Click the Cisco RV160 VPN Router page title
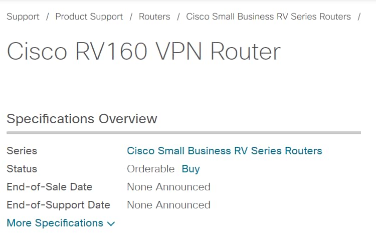 coord(144,51)
